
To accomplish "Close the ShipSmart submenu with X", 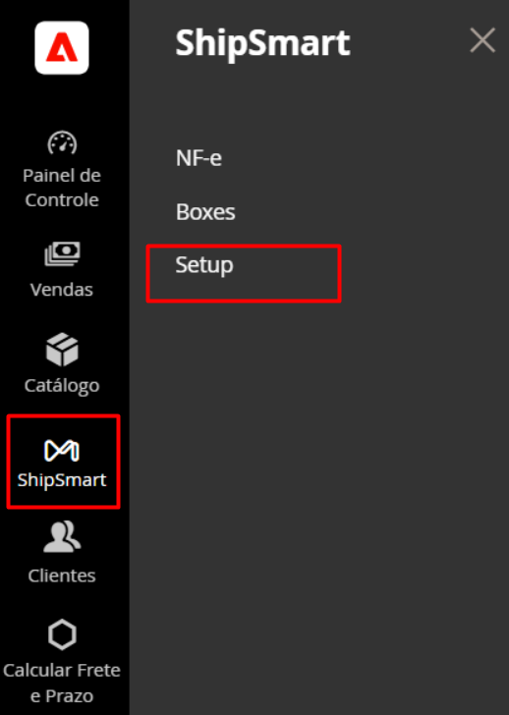I will [x=482, y=40].
